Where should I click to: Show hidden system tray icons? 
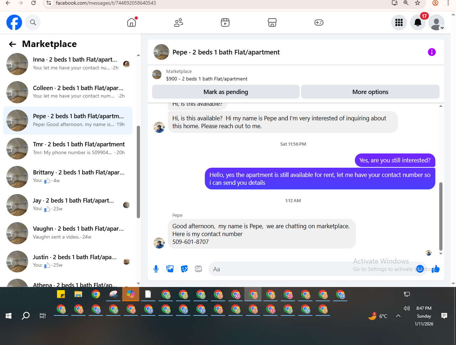[x=398, y=316]
